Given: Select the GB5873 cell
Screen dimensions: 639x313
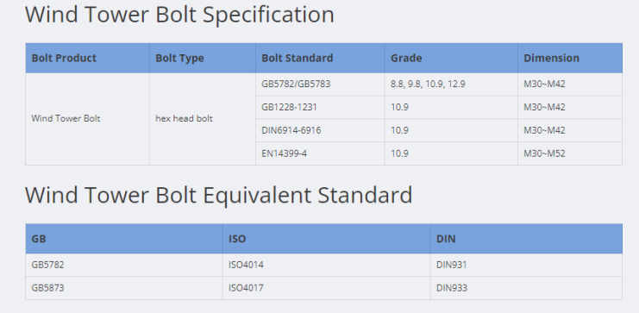Looking at the screenshot, I should pos(124,288).
